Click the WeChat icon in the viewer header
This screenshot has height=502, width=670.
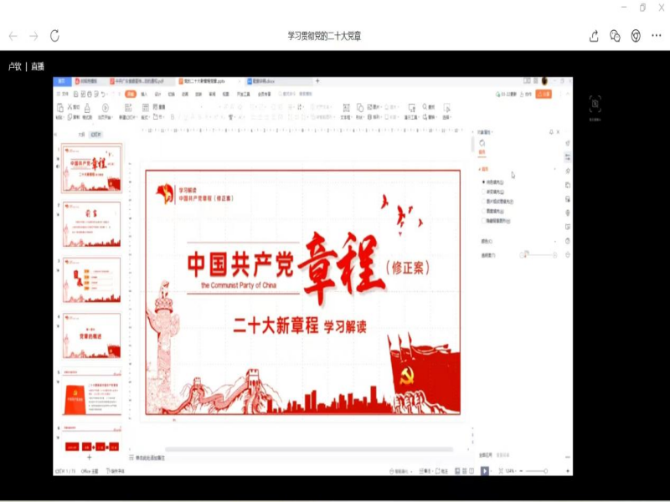[615, 36]
